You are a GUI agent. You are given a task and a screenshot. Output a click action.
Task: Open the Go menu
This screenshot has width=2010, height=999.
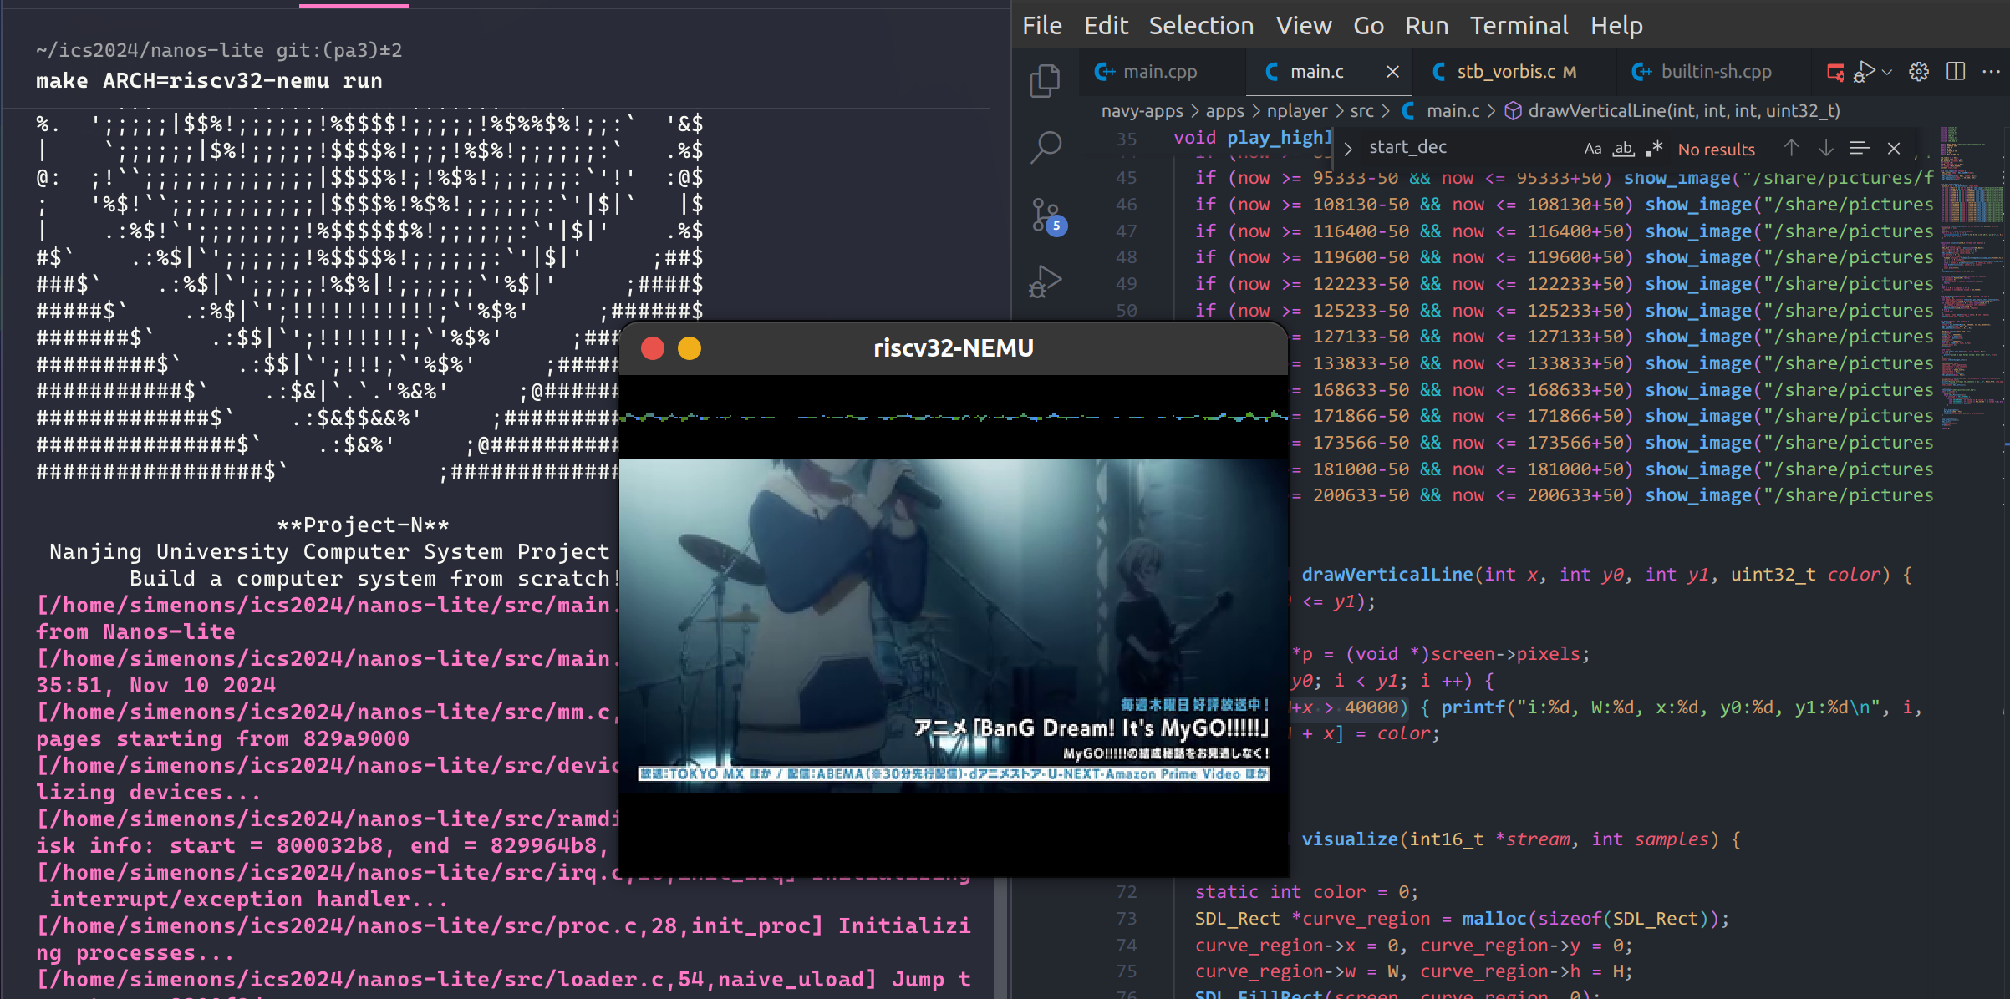pyautogui.click(x=1368, y=26)
